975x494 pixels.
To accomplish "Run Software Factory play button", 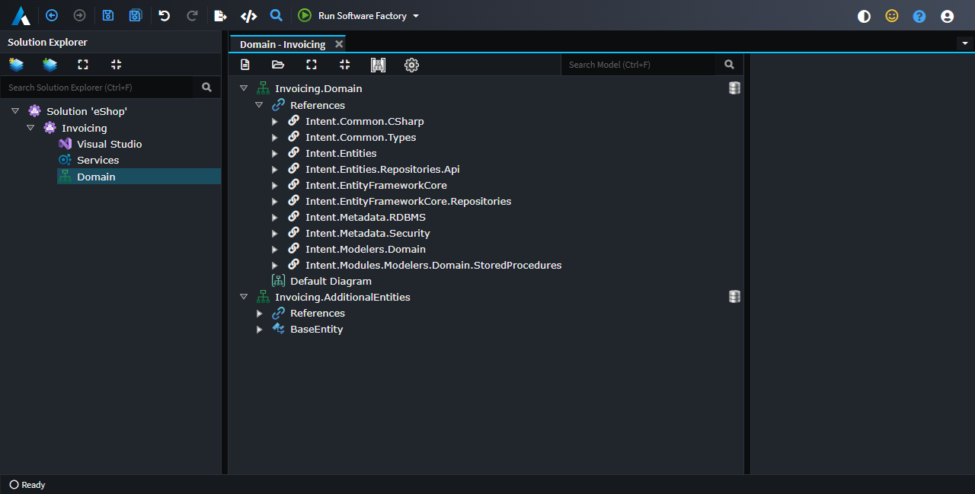I will (x=305, y=15).
